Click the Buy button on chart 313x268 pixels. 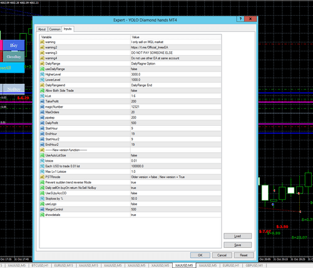pyautogui.click(x=14, y=45)
